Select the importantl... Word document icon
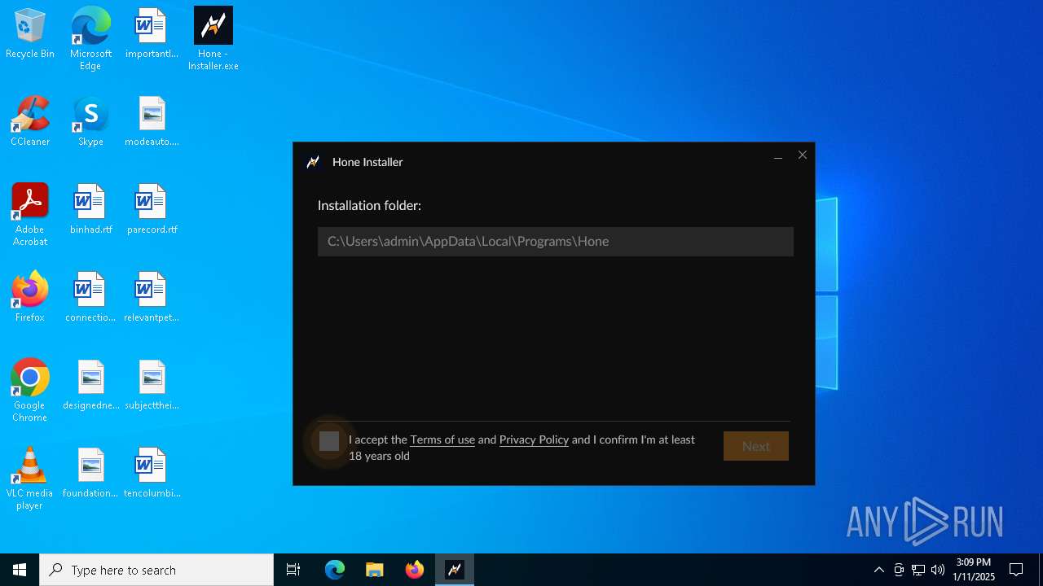1043x586 pixels. click(152, 34)
